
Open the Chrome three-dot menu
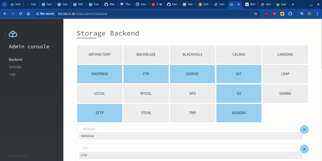pyautogui.click(x=317, y=14)
